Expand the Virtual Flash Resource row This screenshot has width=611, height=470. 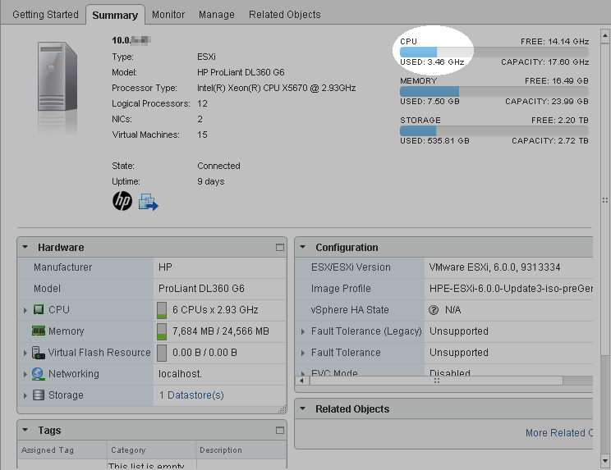25,353
